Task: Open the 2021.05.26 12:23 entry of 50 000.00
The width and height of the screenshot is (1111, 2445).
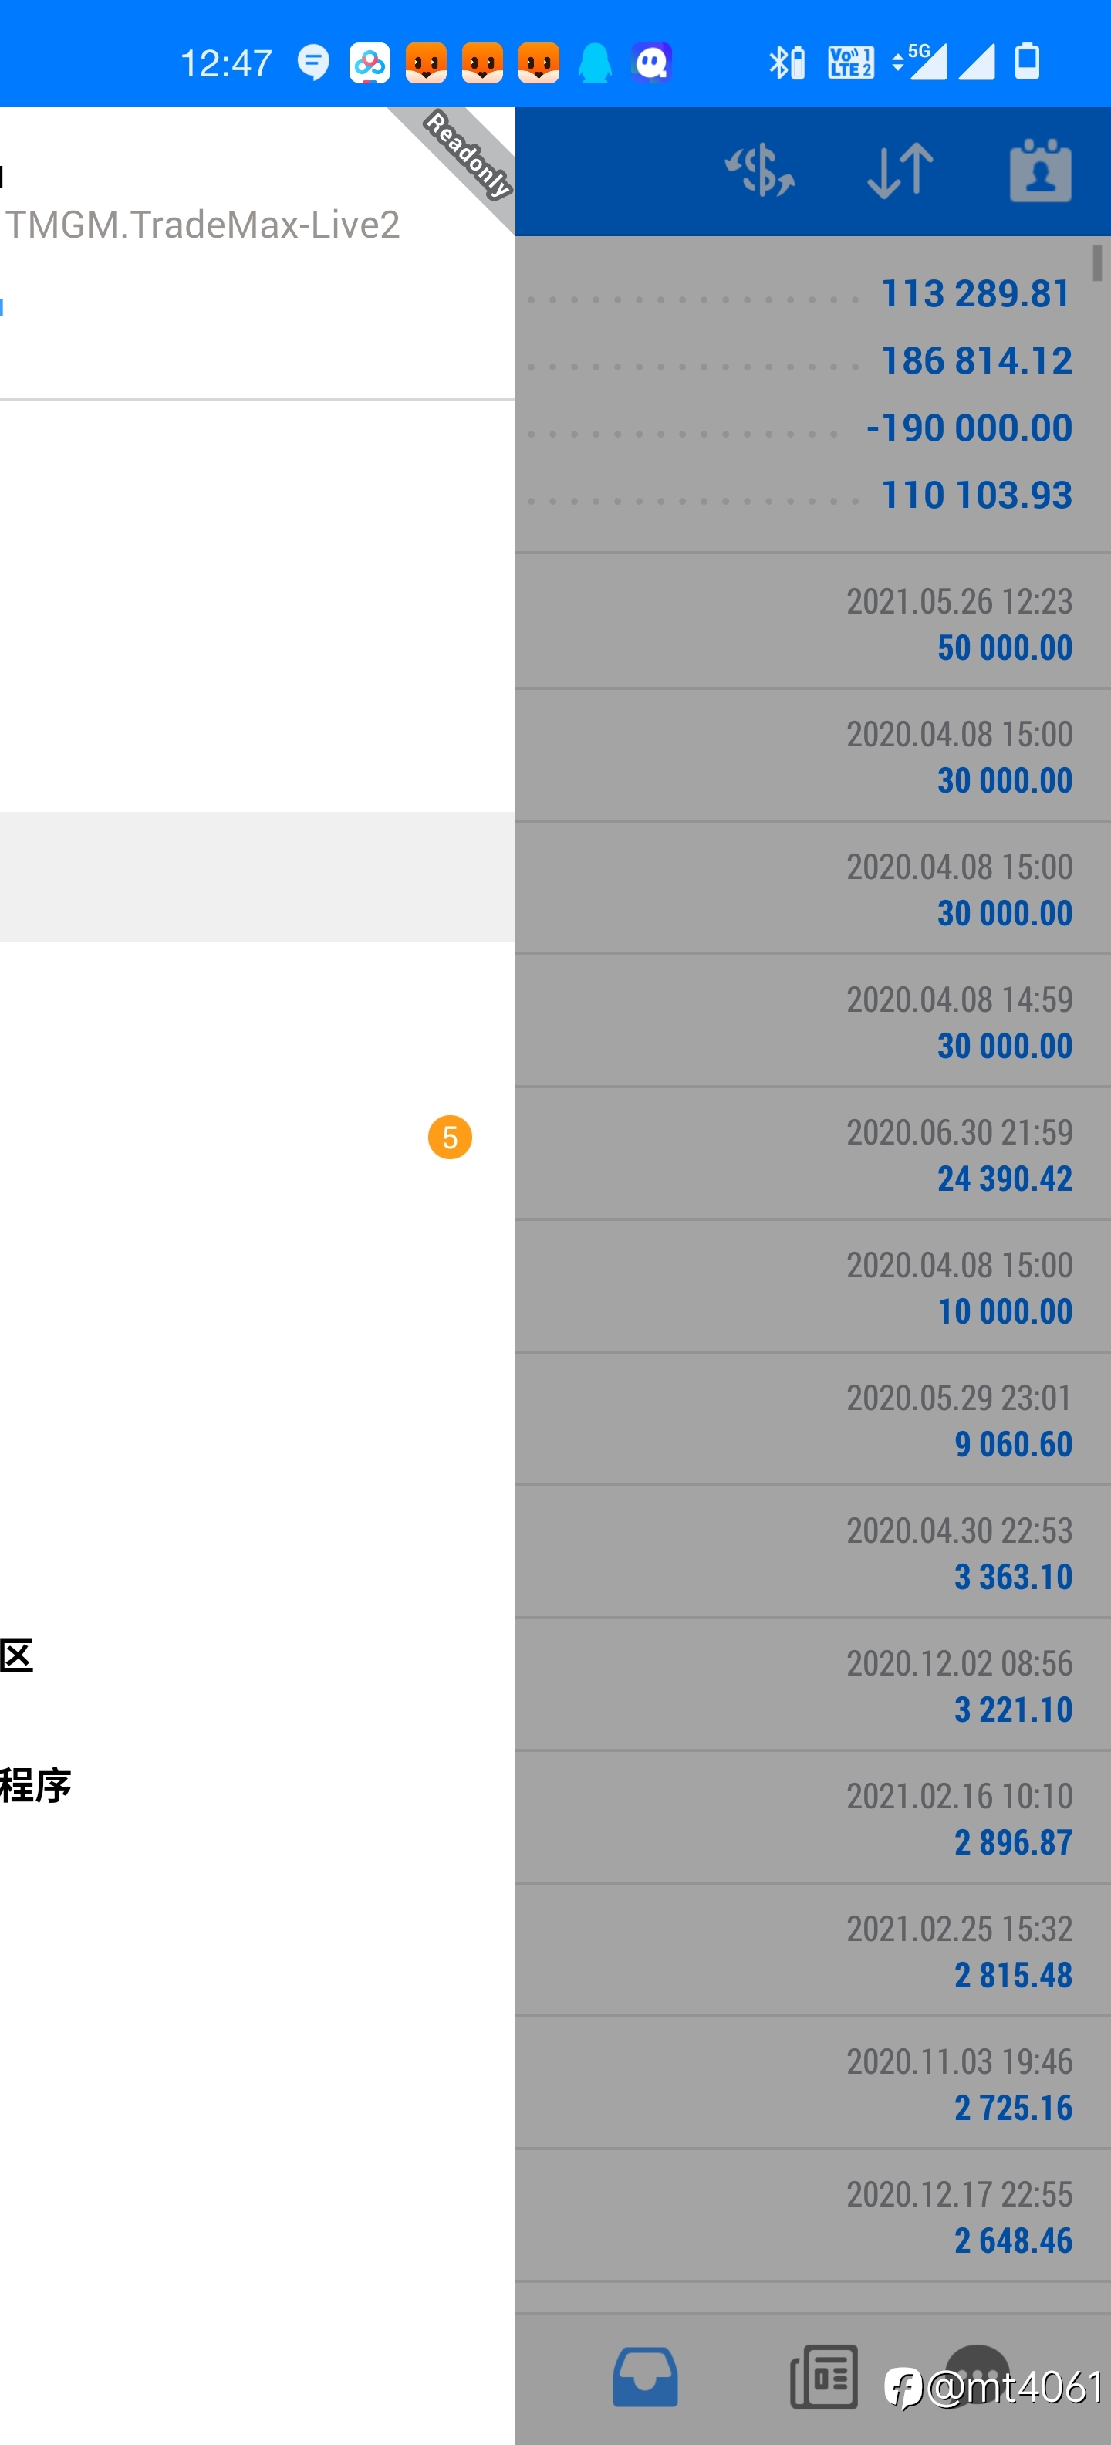Action: coord(813,623)
